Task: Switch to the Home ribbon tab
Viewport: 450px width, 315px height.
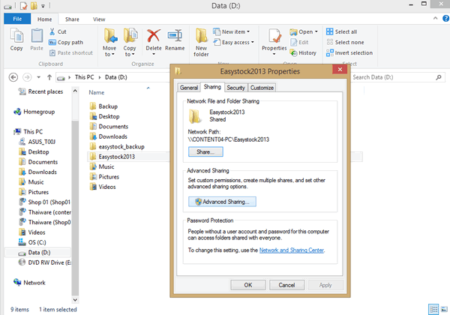Action: (44, 19)
